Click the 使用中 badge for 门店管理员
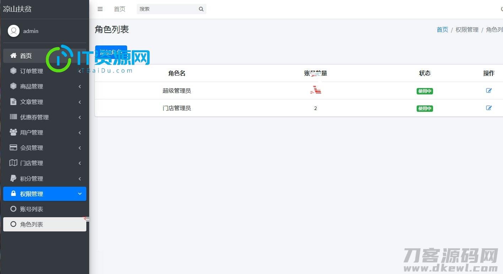This screenshot has width=503, height=274. pyautogui.click(x=425, y=108)
